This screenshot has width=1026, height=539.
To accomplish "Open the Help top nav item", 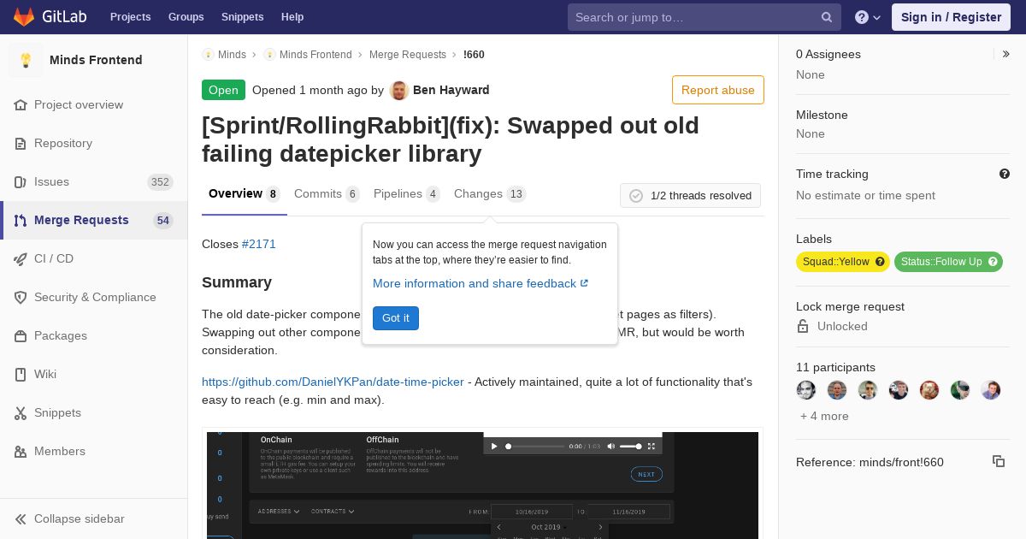I will tap(292, 17).
